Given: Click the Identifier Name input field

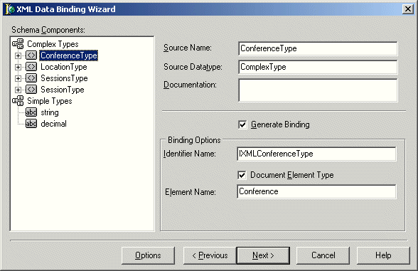Looking at the screenshot, I should click(x=316, y=154).
